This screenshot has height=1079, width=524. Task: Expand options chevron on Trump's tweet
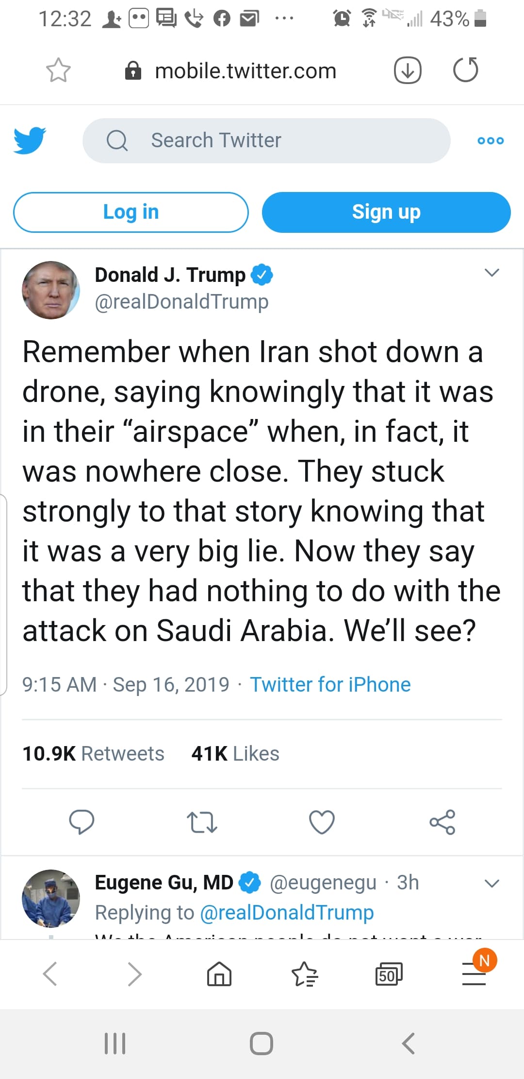(x=492, y=273)
